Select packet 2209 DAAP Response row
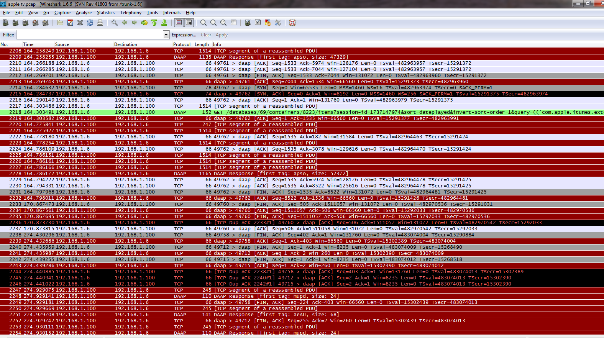604x338 pixels. click(x=302, y=57)
